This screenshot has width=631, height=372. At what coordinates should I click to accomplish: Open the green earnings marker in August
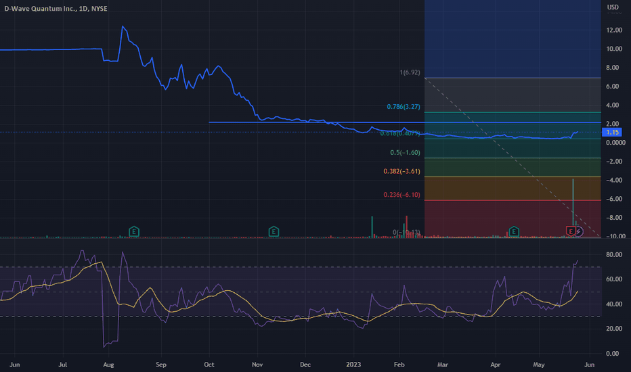134,231
